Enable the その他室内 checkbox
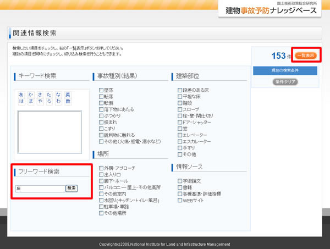Image resolution: width=330 pixels, height=249 pixels. coord(101,193)
